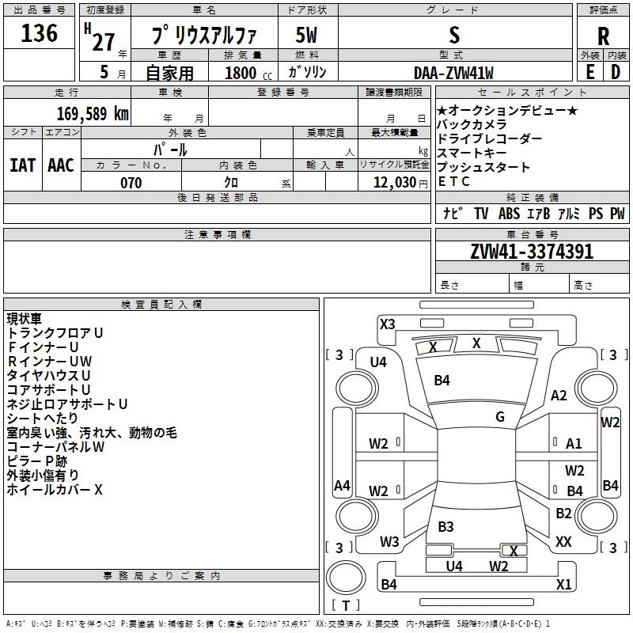Click the X1 marker near rear bumper

tap(563, 585)
